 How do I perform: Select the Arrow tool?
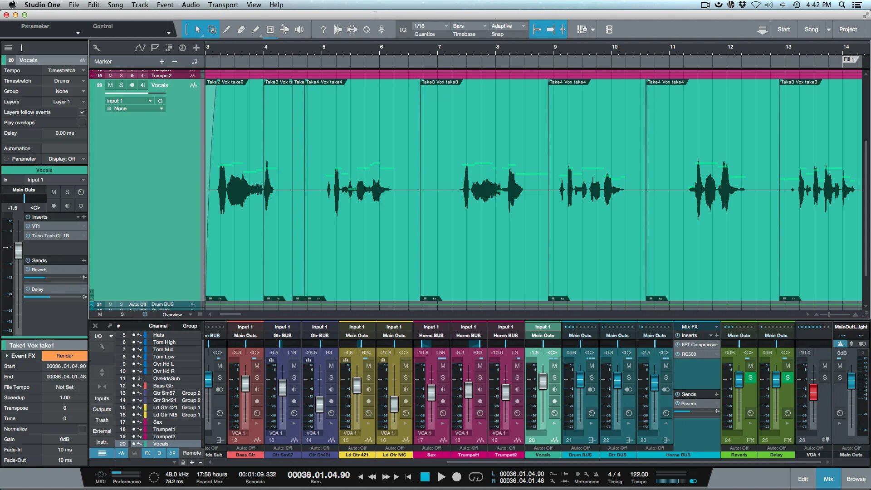[197, 30]
